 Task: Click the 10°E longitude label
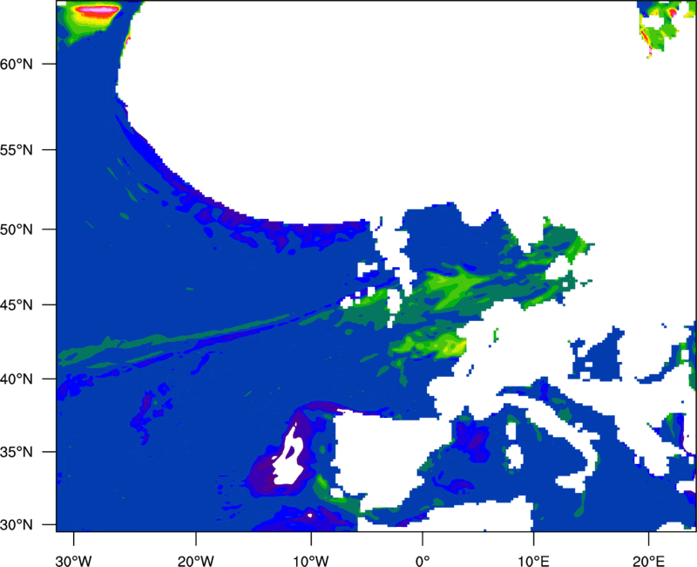(533, 561)
